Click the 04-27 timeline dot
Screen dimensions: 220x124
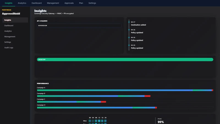tap(129, 22)
